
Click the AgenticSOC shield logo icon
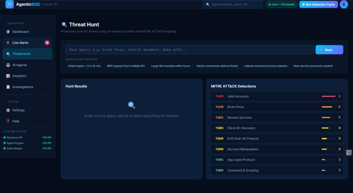point(10,4)
